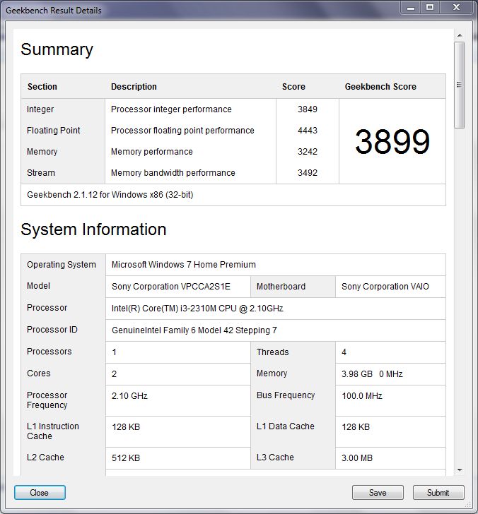Click the 'Processor ID' label

[x=52, y=330]
